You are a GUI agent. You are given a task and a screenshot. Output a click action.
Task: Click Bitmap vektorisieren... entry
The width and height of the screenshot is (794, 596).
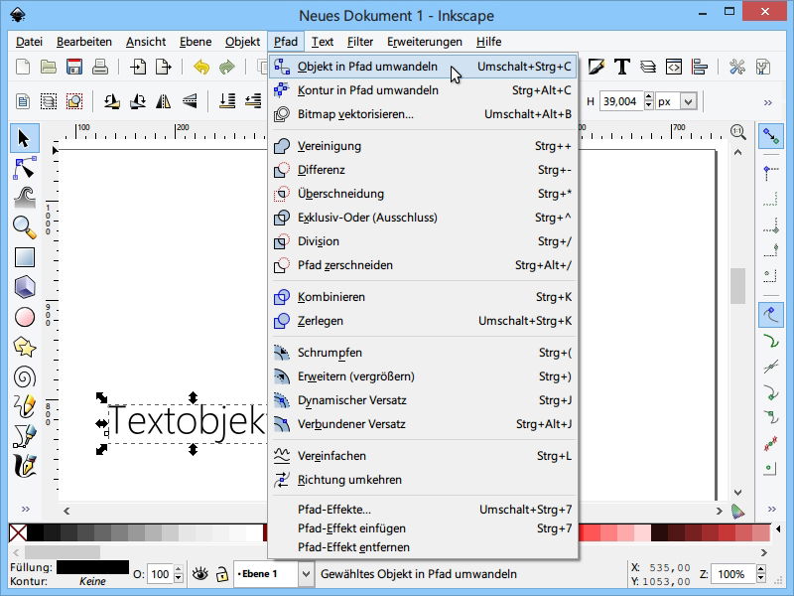pyautogui.click(x=423, y=114)
